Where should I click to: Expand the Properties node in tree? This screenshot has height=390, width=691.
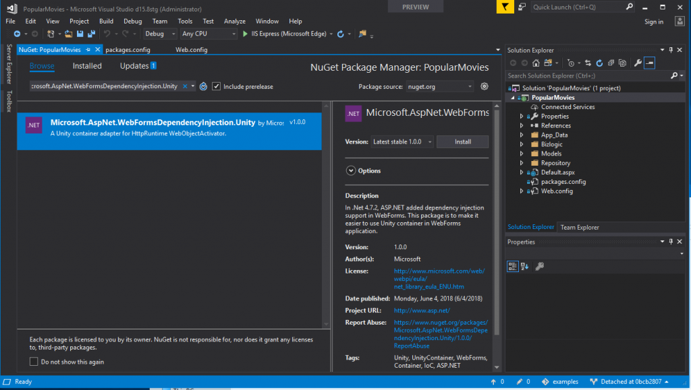[x=522, y=117]
